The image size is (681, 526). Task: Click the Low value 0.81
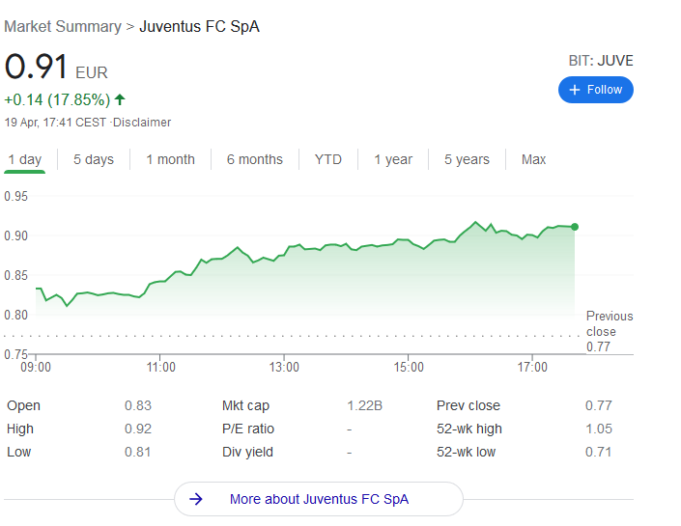click(x=138, y=452)
